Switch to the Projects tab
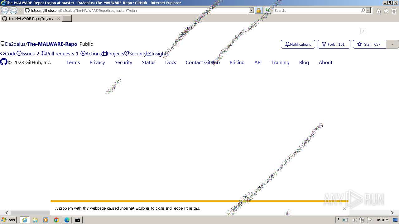This screenshot has height=224, width=399. click(113, 54)
